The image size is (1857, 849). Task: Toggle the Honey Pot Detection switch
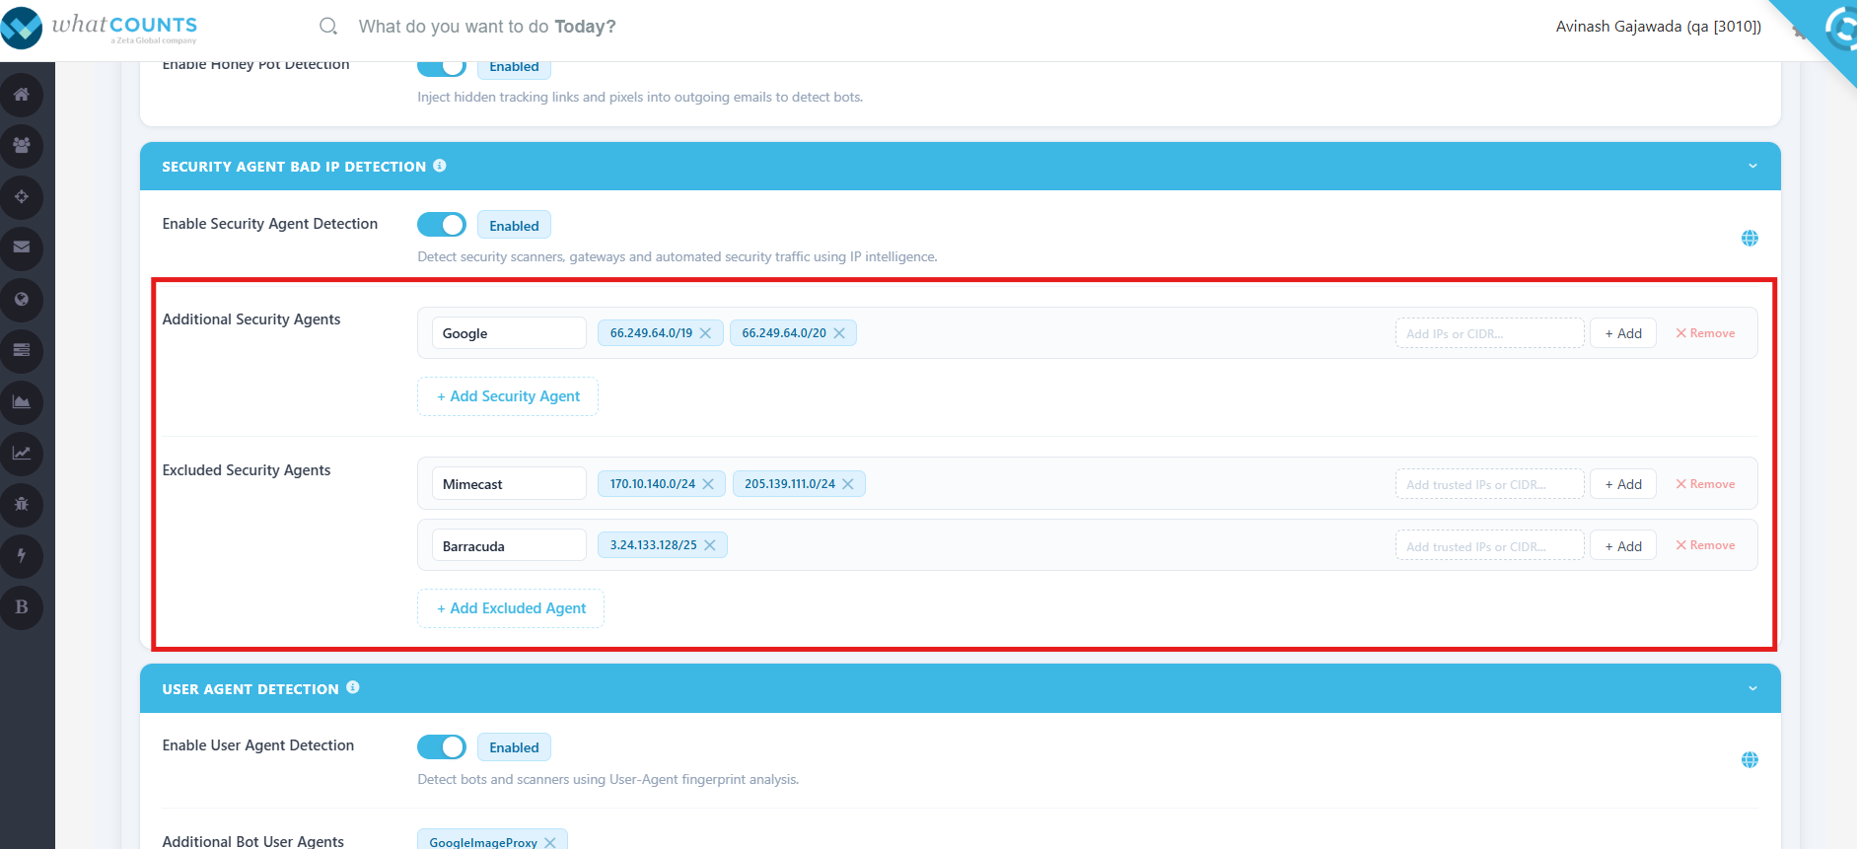[442, 66]
